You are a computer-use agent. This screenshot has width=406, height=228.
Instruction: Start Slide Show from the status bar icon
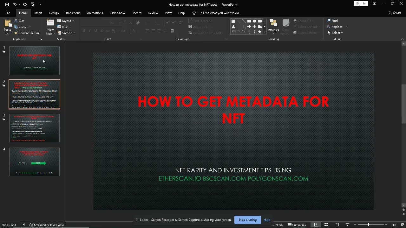[347, 225]
